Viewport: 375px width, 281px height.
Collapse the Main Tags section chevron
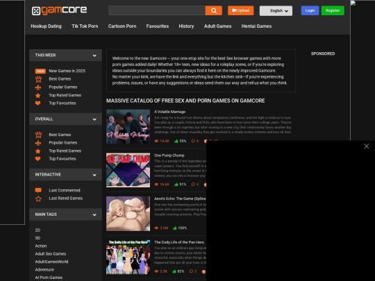[94, 215]
